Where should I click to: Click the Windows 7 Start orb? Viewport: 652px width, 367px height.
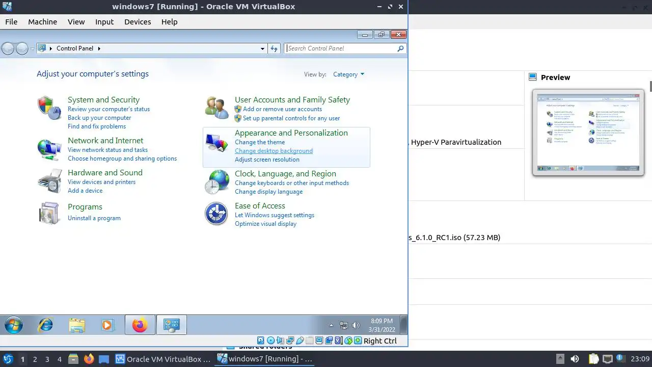click(14, 325)
